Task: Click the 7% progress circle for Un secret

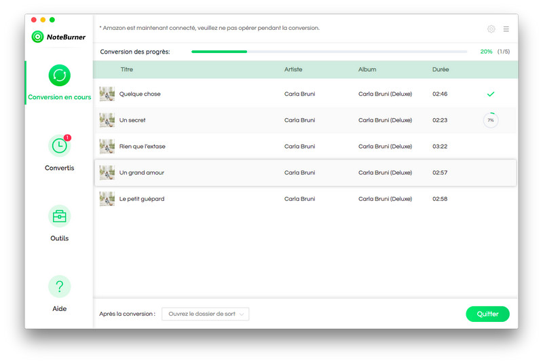Action: tap(491, 120)
